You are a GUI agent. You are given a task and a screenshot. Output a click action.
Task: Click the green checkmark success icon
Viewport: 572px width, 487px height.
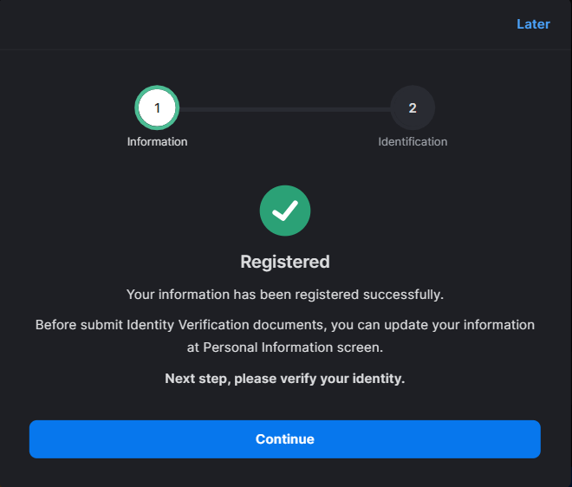(x=285, y=211)
